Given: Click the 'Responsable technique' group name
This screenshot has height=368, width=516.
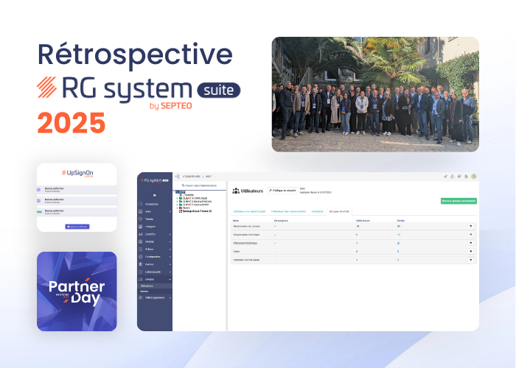Looking at the screenshot, I should point(246,235).
